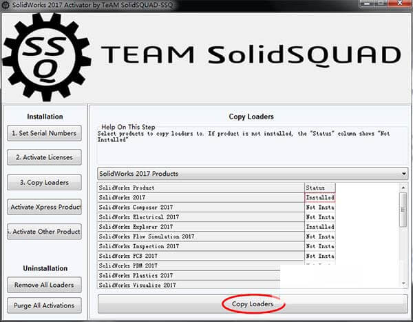Select the SolidWorks Explorer 2017 row
Viewport: 413px width, 322px height.
[x=201, y=226]
